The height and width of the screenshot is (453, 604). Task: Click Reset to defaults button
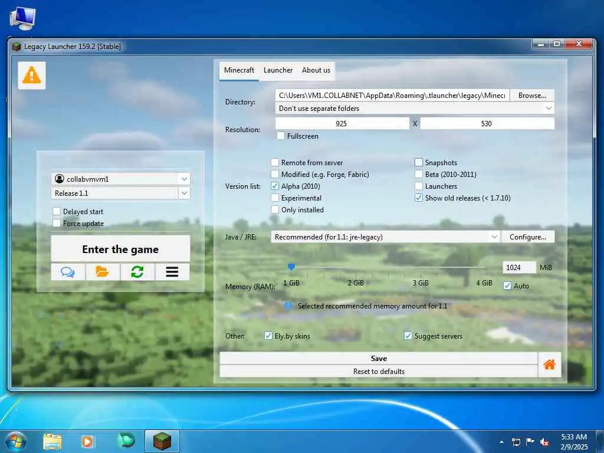pos(378,372)
